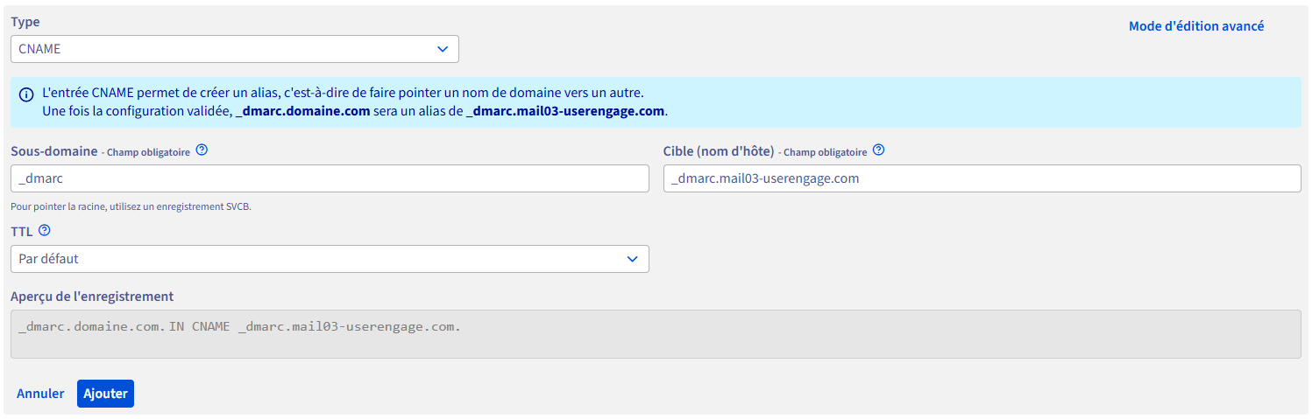Click the chevron arrow in the TTL selector
The width and height of the screenshot is (1312, 419).
tap(633, 259)
